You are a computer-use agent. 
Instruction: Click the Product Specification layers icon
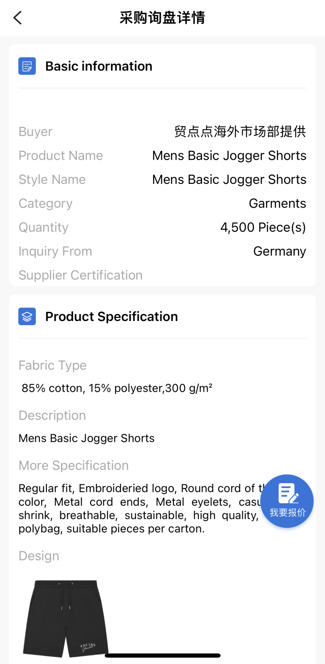27,316
